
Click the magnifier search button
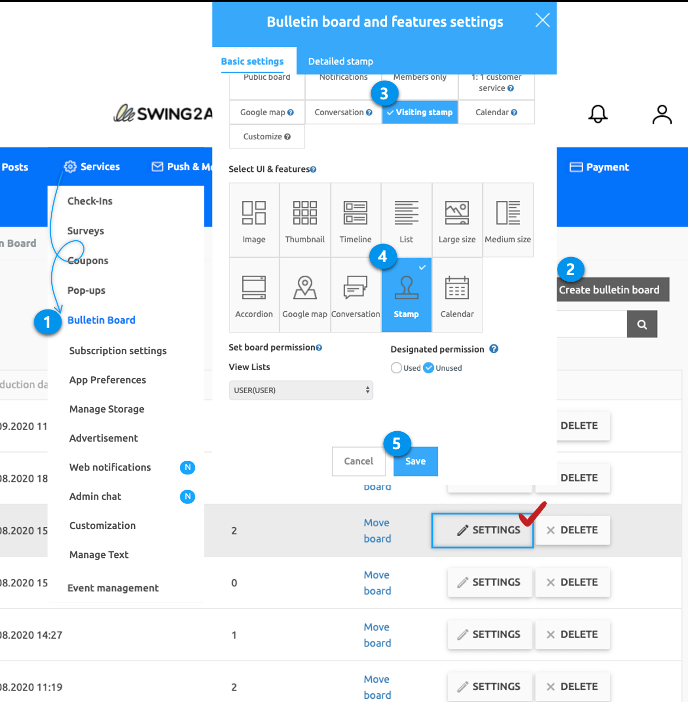[x=642, y=324]
